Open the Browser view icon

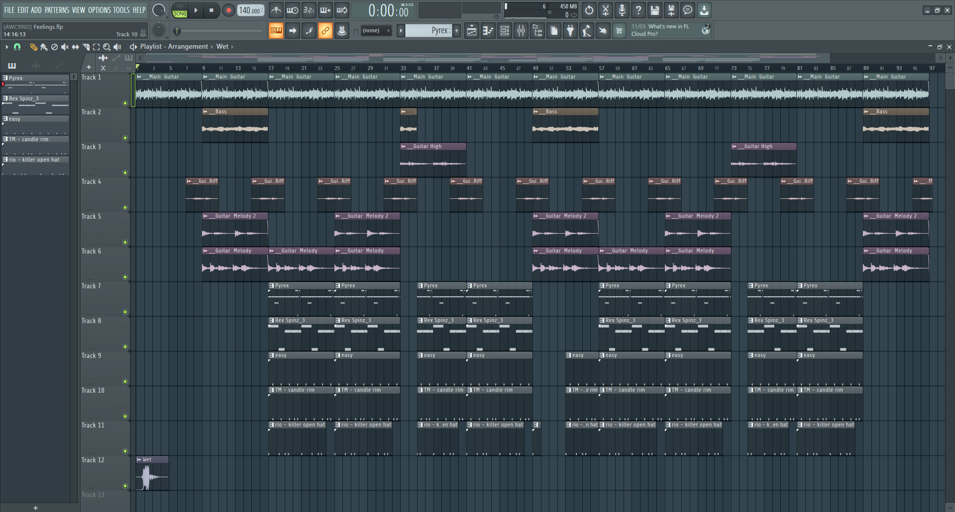(x=537, y=31)
